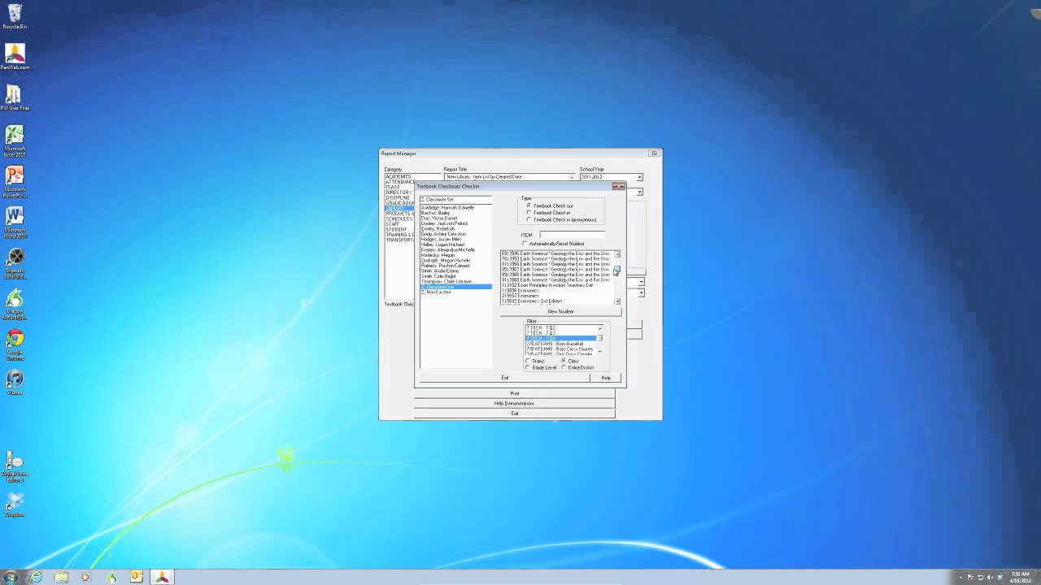Select student Diaz, Victor Daniel
The height and width of the screenshot is (585, 1041).
click(x=455, y=218)
